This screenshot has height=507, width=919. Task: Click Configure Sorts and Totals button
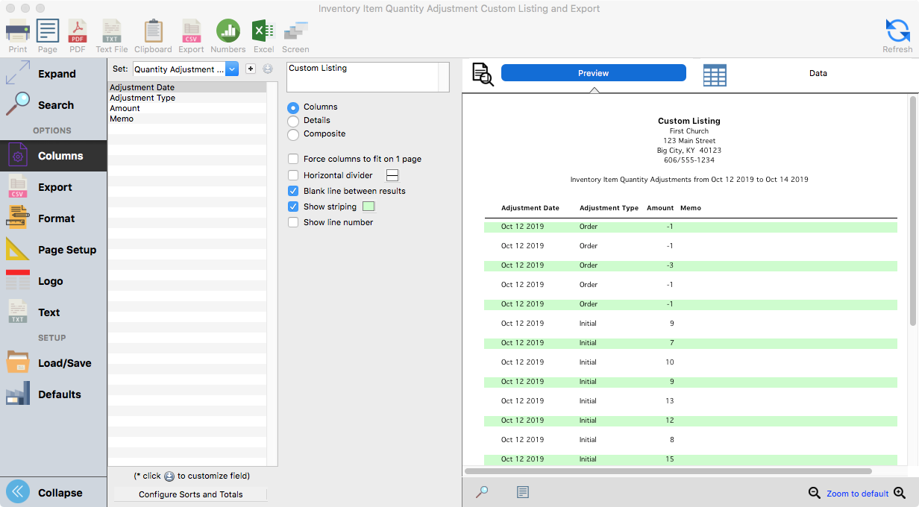click(191, 494)
